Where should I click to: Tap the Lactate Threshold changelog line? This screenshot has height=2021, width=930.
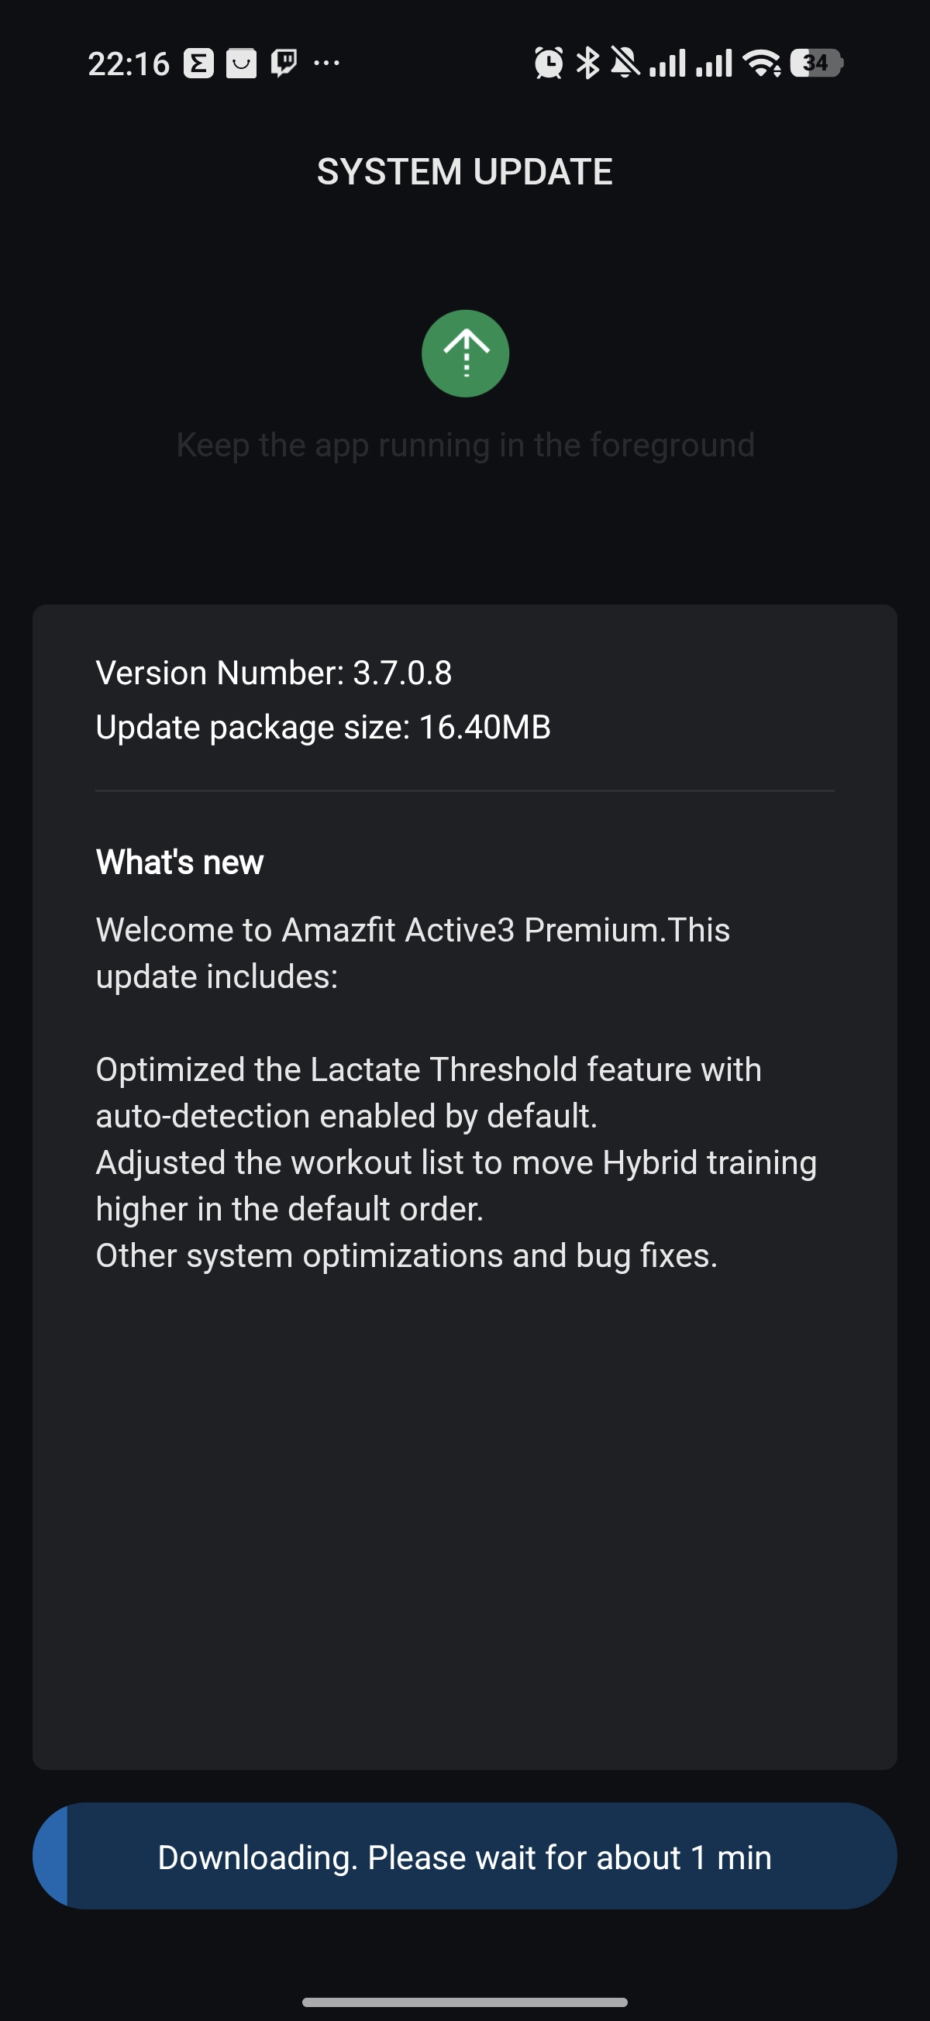coord(429,1092)
